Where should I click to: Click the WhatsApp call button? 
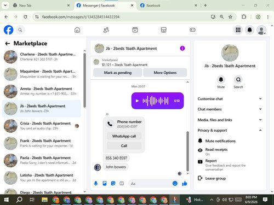(x=124, y=136)
